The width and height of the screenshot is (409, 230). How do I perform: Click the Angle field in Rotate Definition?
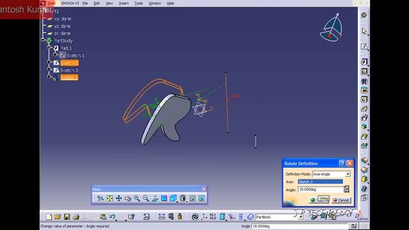pos(321,190)
